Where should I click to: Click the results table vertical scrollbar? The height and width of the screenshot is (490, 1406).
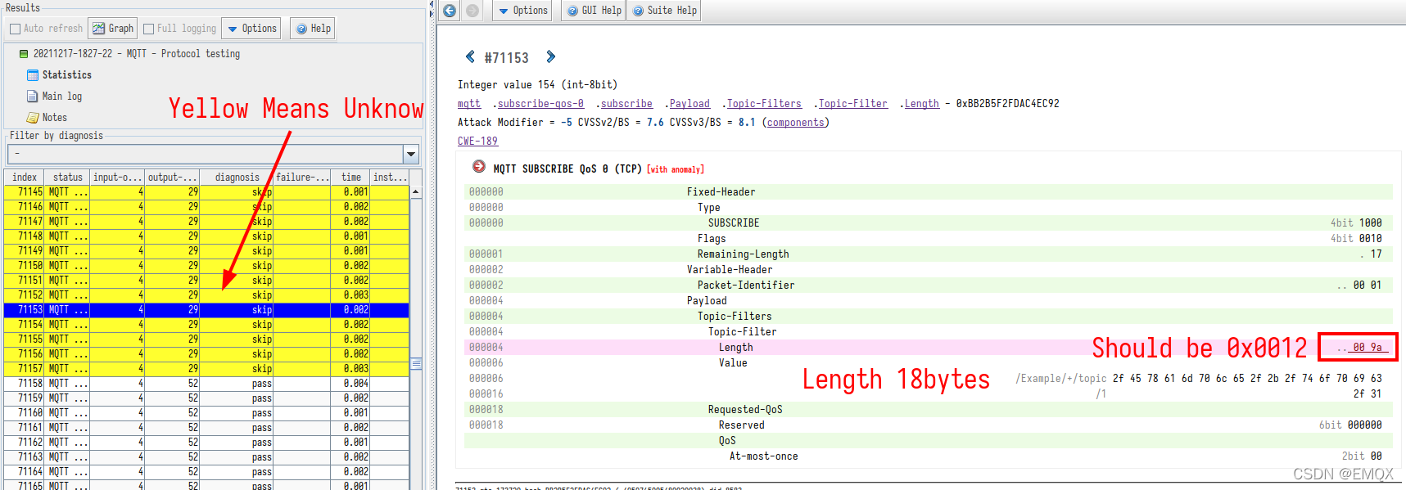(416, 327)
